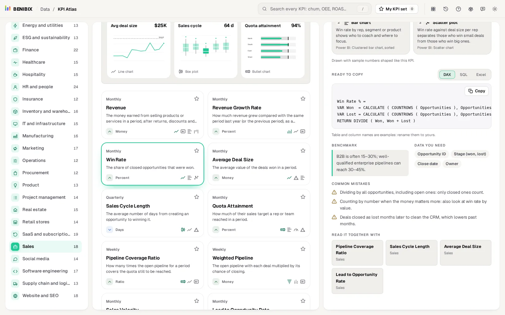Toggle the up chevron on Revenue Growth Rate card
The height and width of the screenshot is (315, 505).
point(216,131)
